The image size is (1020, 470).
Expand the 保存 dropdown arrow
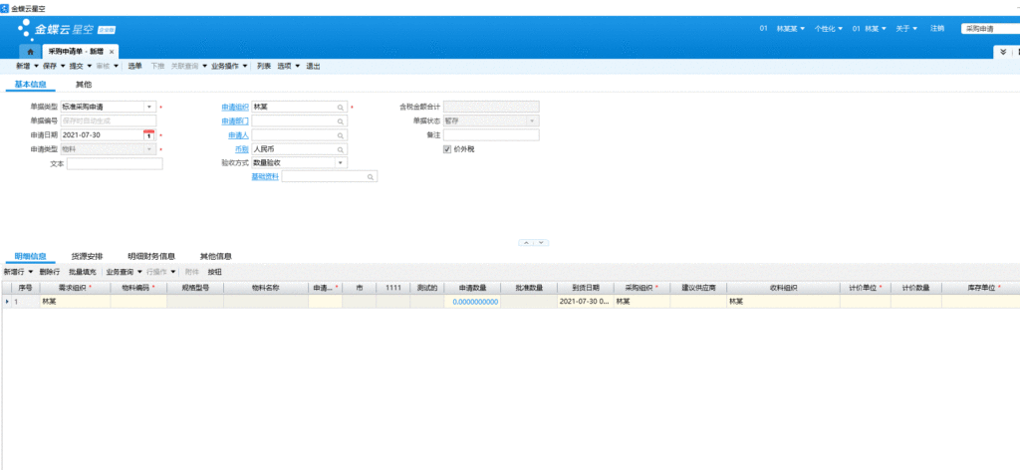63,67
